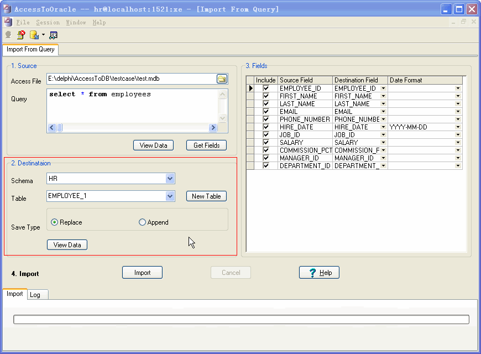Click the disabled Cancel button
This screenshot has width=481, height=354.
pos(231,273)
